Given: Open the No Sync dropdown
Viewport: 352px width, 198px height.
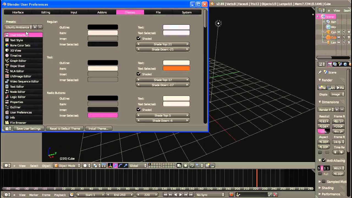Looking at the screenshot, I should click(210, 195).
